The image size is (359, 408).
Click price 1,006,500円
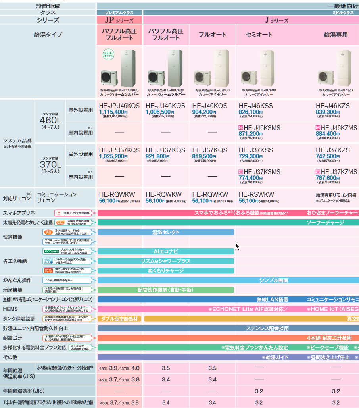[160, 112]
